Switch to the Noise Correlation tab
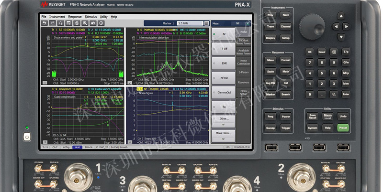The width and height of the screenshot is (383, 192). coord(244,62)
